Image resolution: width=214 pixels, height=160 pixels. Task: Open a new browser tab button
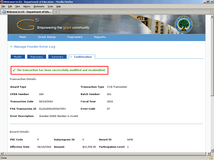coord(56,12)
